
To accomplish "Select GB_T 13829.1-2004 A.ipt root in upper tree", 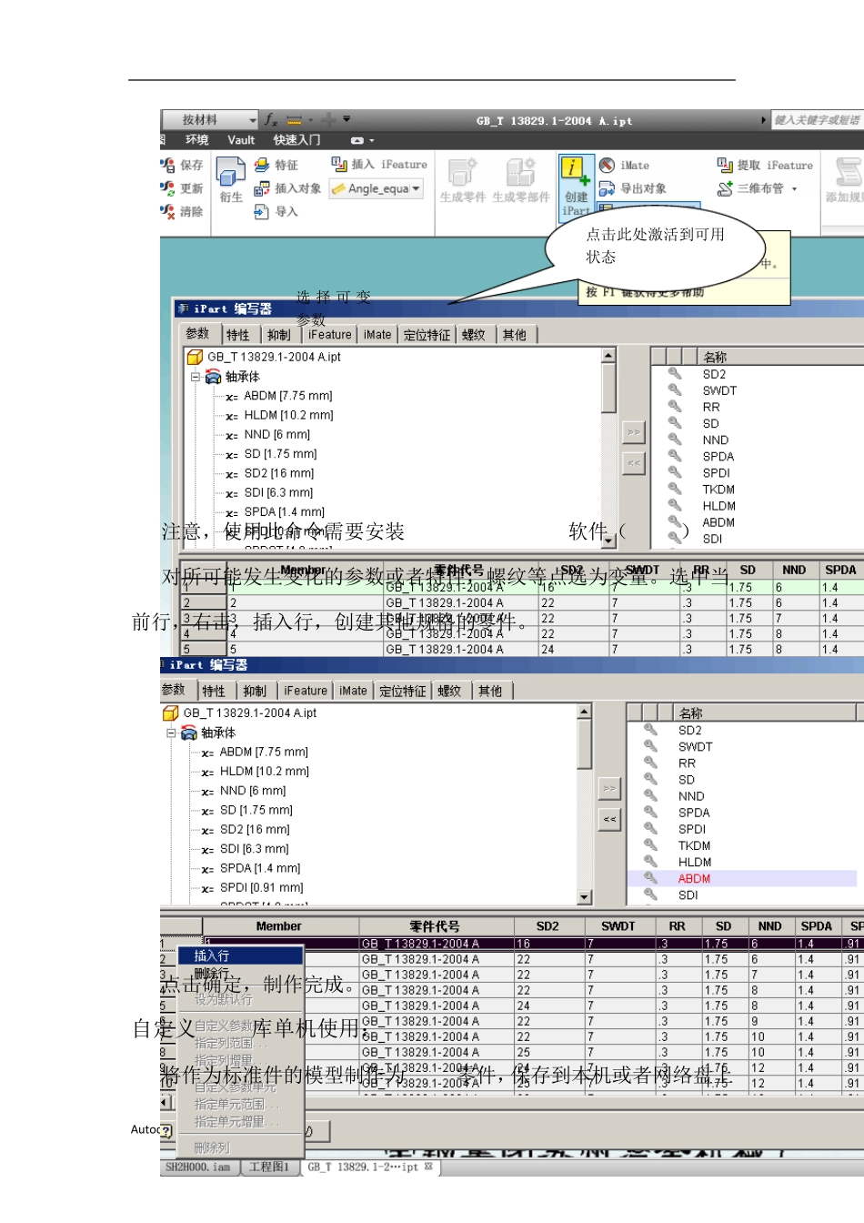I will coord(274,357).
